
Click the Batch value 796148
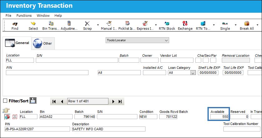[x=85, y=117]
